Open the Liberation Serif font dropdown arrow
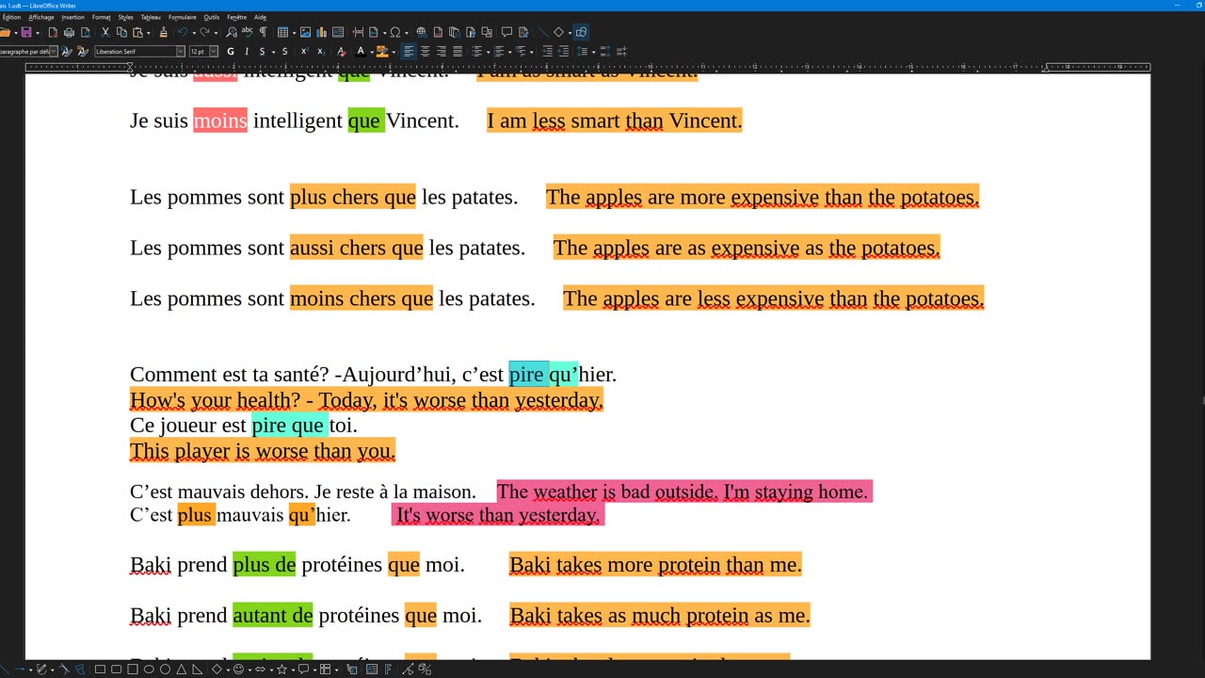1205x678 pixels. (180, 52)
